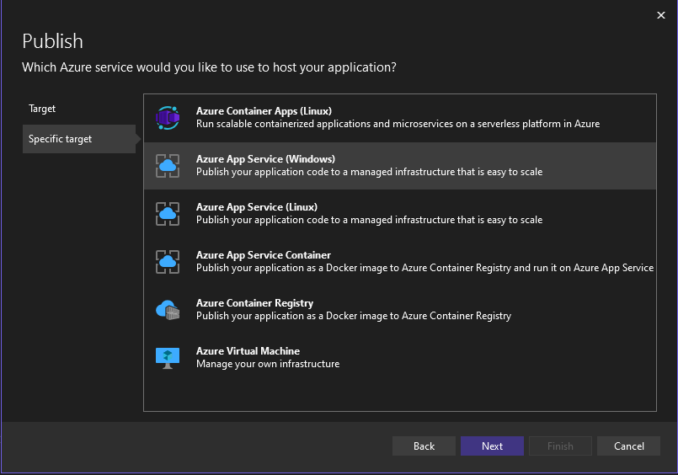Select Azure App Service (Windows) title
The width and height of the screenshot is (678, 475).
(x=265, y=159)
